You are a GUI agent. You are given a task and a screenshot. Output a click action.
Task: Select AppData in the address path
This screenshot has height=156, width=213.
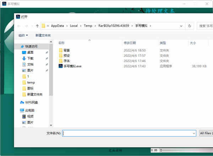58,26
